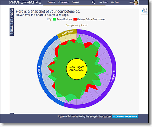Click Jean's profile avatar photo
Image resolution: width=152 pixels, height=127 pixels.
click(136, 2)
